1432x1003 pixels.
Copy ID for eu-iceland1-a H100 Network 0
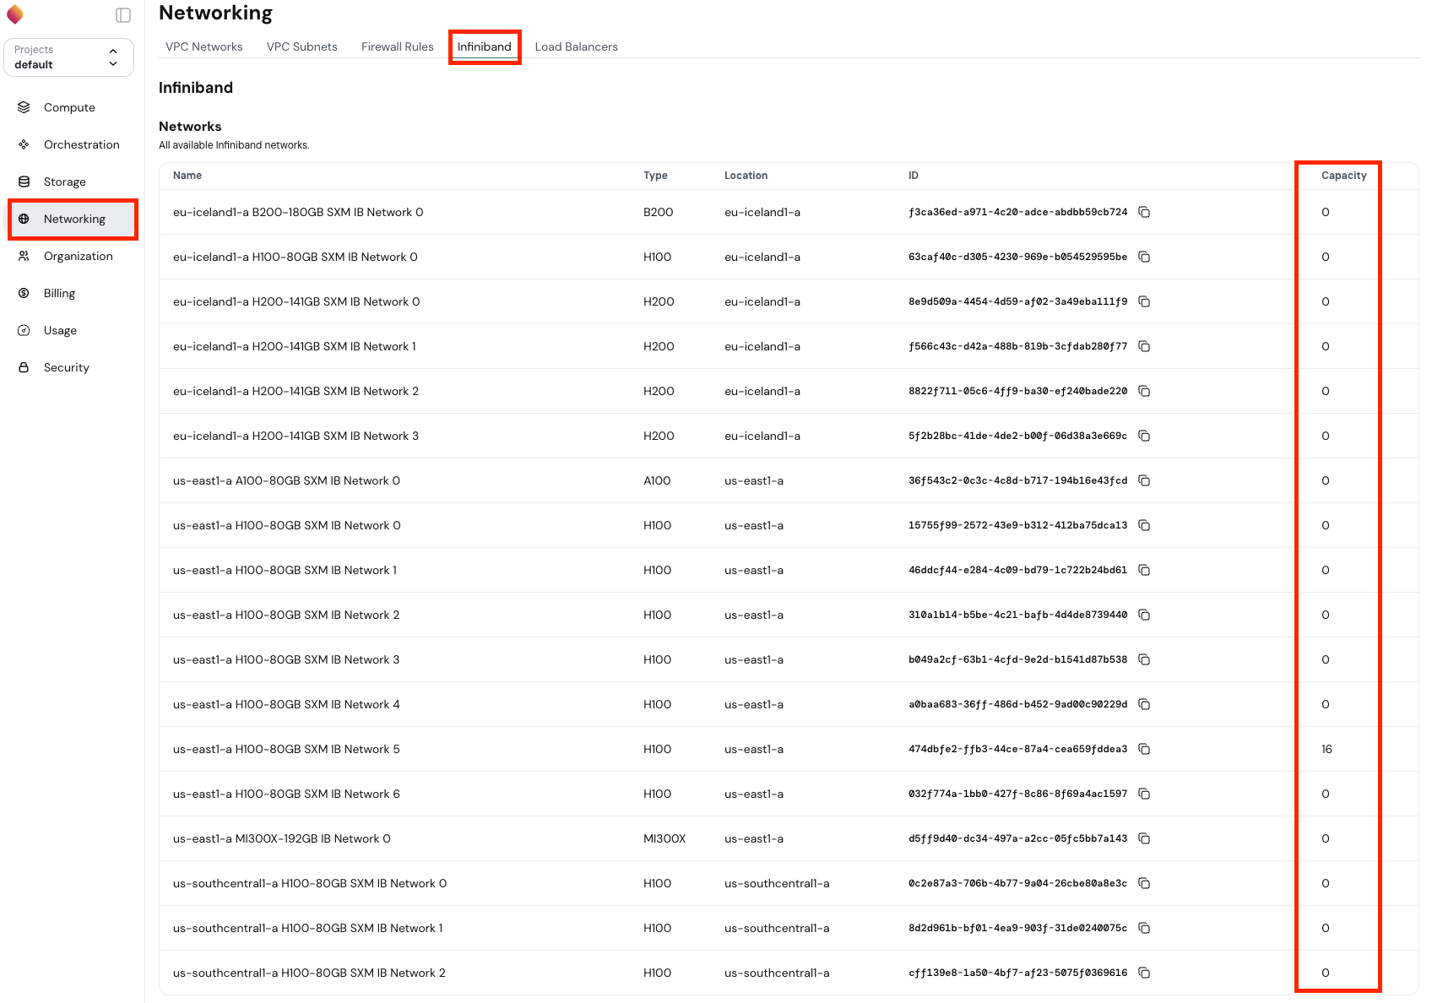[1144, 257]
